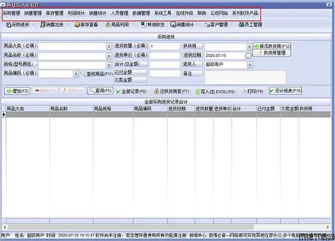Screen dimensions: 335x241
Task: Expand the 商品大类 dropdown arrow
Action: (x=108, y=46)
